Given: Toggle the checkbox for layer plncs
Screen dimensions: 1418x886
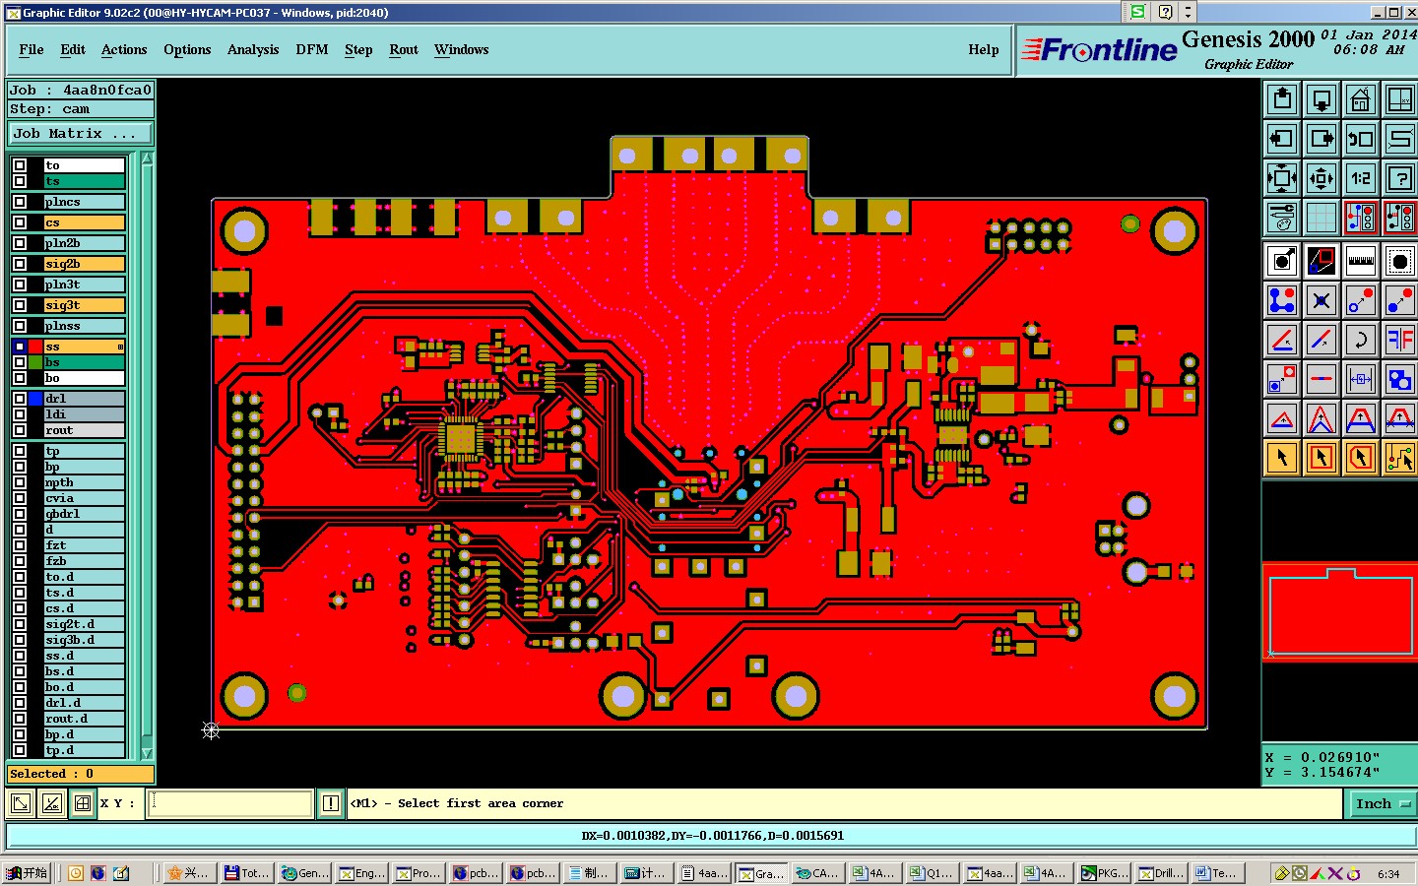Looking at the screenshot, I should point(20,202).
